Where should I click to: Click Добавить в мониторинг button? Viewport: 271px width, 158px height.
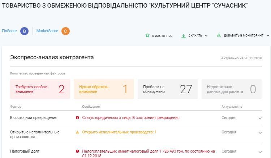coord(243,35)
